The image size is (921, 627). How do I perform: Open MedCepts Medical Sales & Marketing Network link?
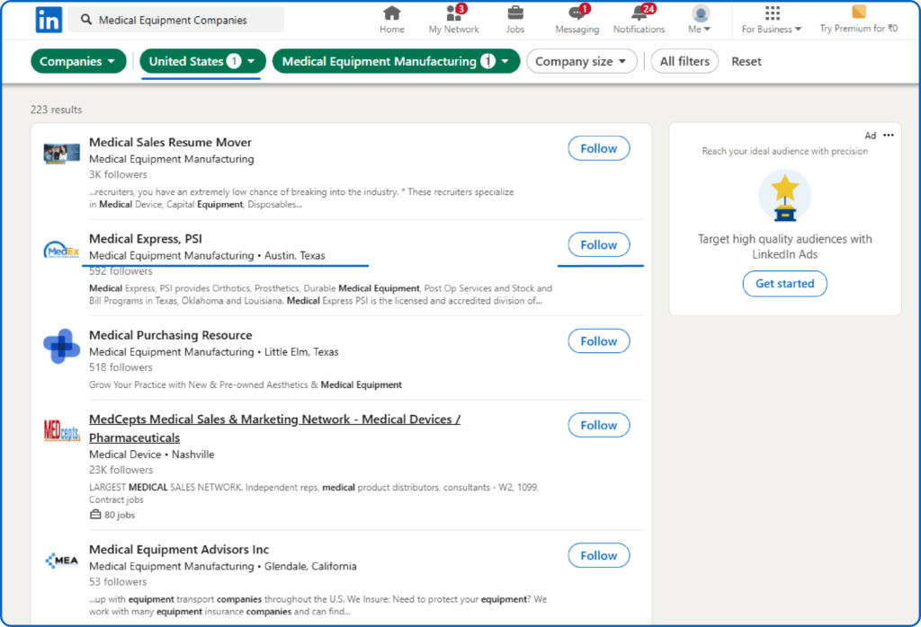tap(274, 428)
